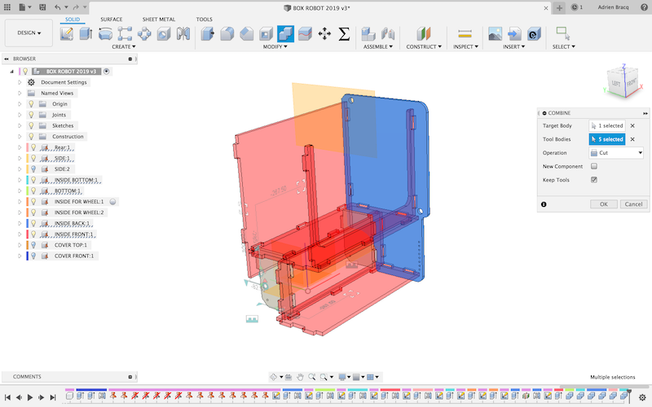Switch to the SOLID tab
Image resolution: width=652 pixels, height=407 pixels.
coord(73,19)
